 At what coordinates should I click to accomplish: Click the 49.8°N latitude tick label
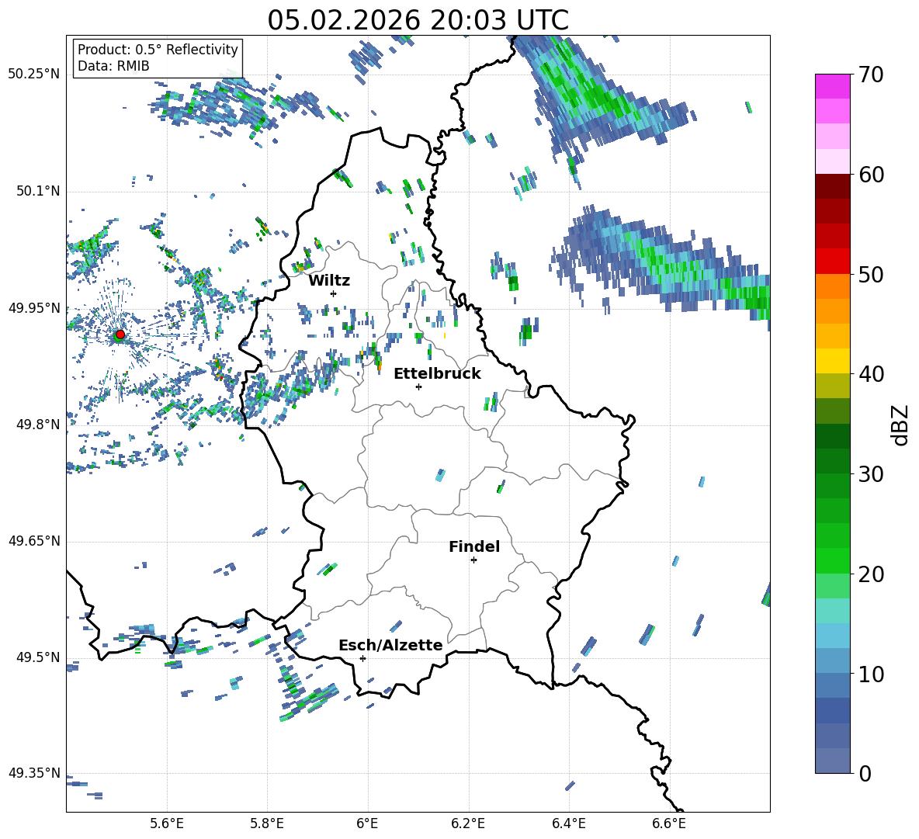click(37, 425)
